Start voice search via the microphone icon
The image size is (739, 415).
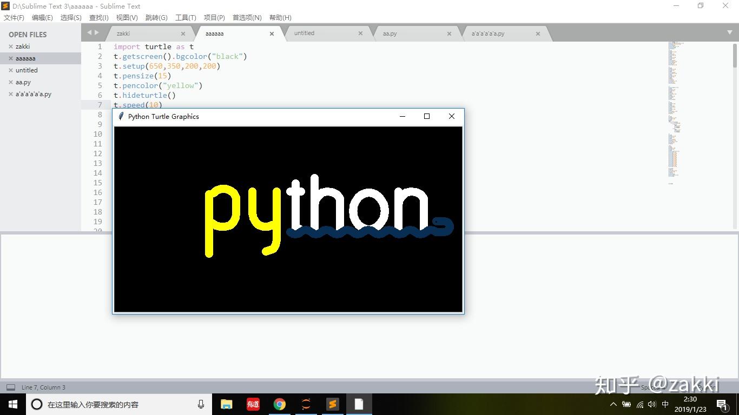coord(201,404)
